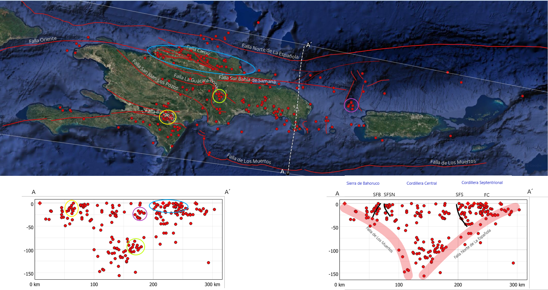Click the 'SFSN' fault abbreviation

(390, 194)
